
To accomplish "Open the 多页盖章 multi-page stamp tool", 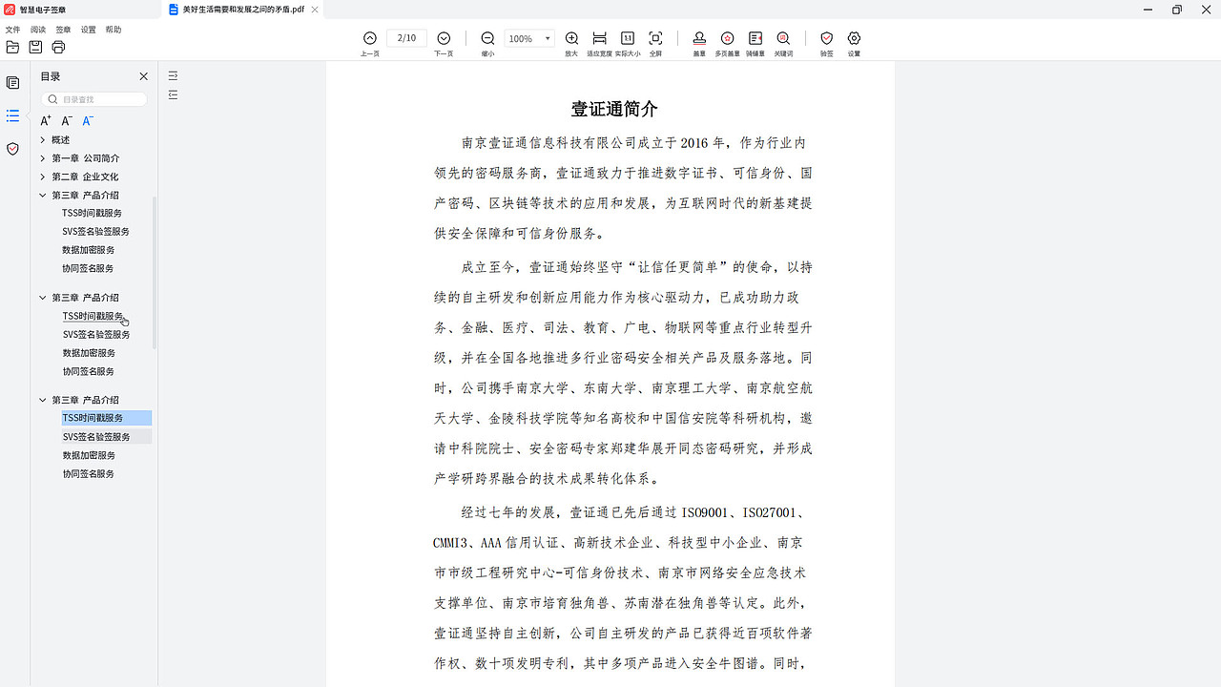I will click(x=727, y=41).
